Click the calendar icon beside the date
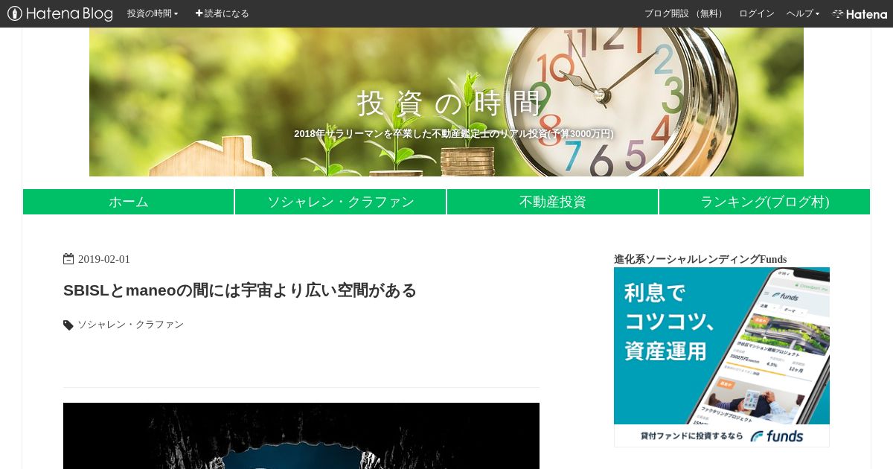 pos(68,259)
